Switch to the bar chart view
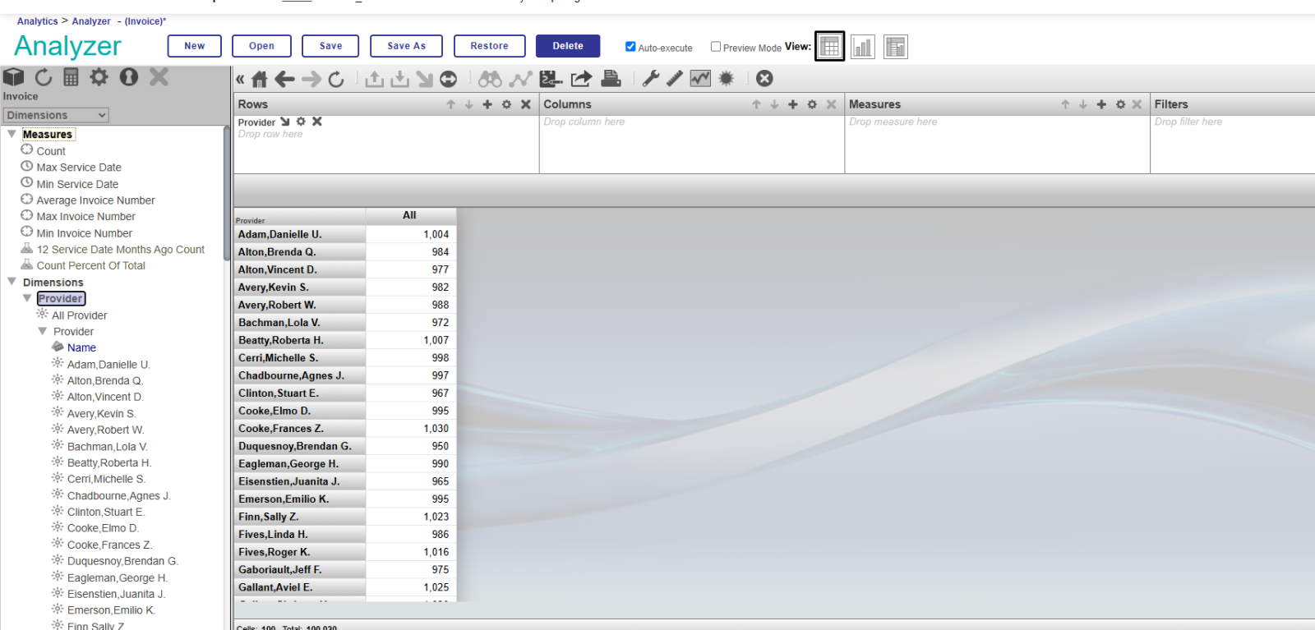1315x630 pixels. tap(862, 47)
